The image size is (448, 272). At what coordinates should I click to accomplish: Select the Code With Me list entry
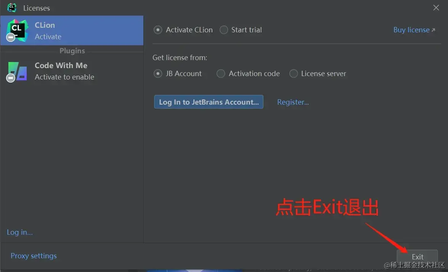coord(72,71)
